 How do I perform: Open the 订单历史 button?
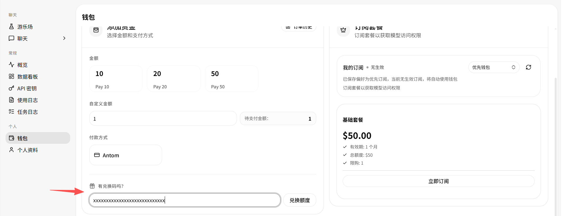pos(299,27)
